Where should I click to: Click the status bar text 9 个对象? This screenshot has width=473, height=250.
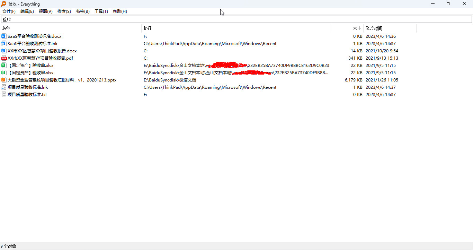[8, 246]
